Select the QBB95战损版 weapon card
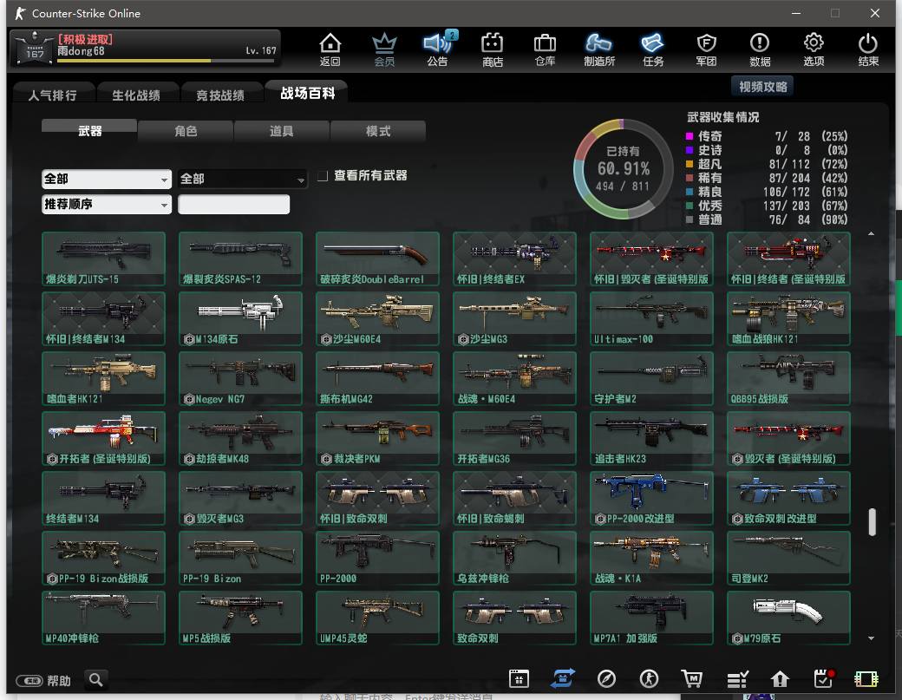 788,378
